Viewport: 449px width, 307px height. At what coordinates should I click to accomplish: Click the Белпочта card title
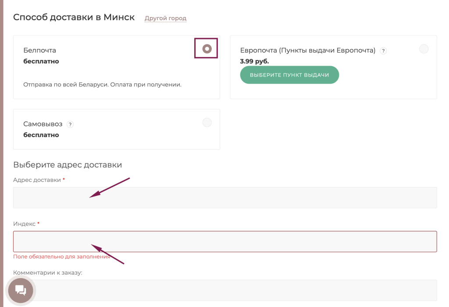39,50
